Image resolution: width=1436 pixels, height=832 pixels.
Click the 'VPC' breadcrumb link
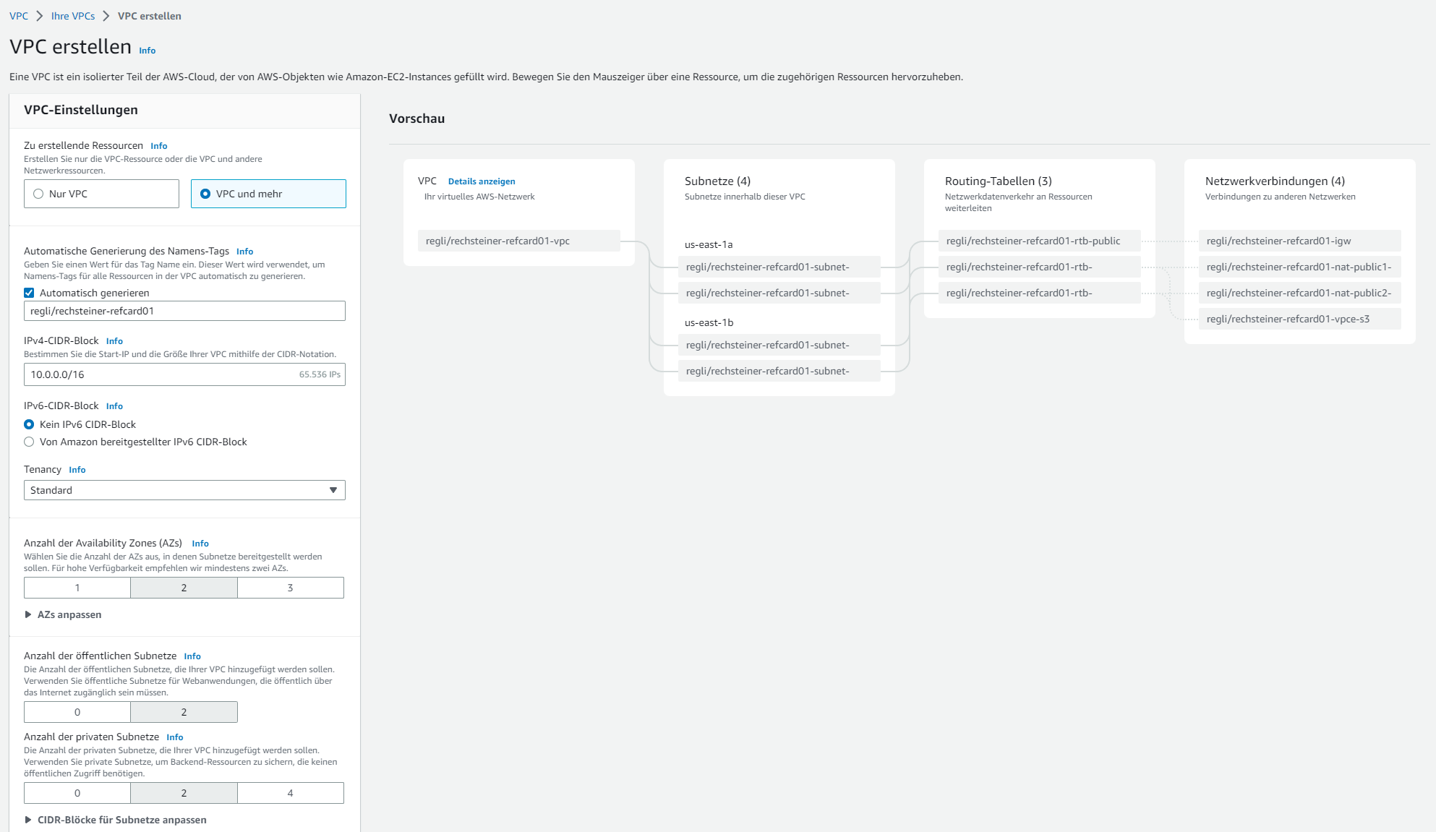click(x=19, y=16)
